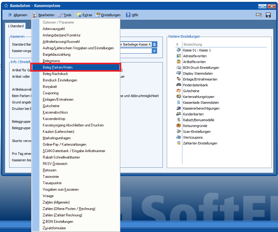Image resolution: width=278 pixels, height=232 pixels.
Task: Open the Standard Barbelege-Kasse spinner dropdown
Action: pos(154,44)
